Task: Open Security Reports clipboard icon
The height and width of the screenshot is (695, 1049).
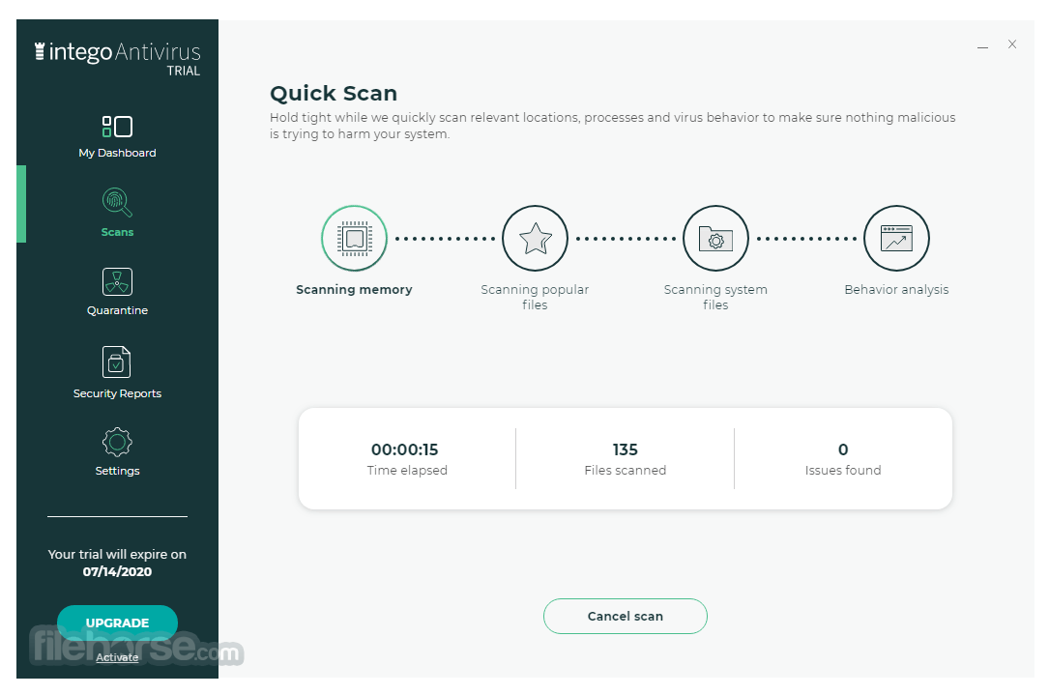Action: pyautogui.click(x=116, y=362)
